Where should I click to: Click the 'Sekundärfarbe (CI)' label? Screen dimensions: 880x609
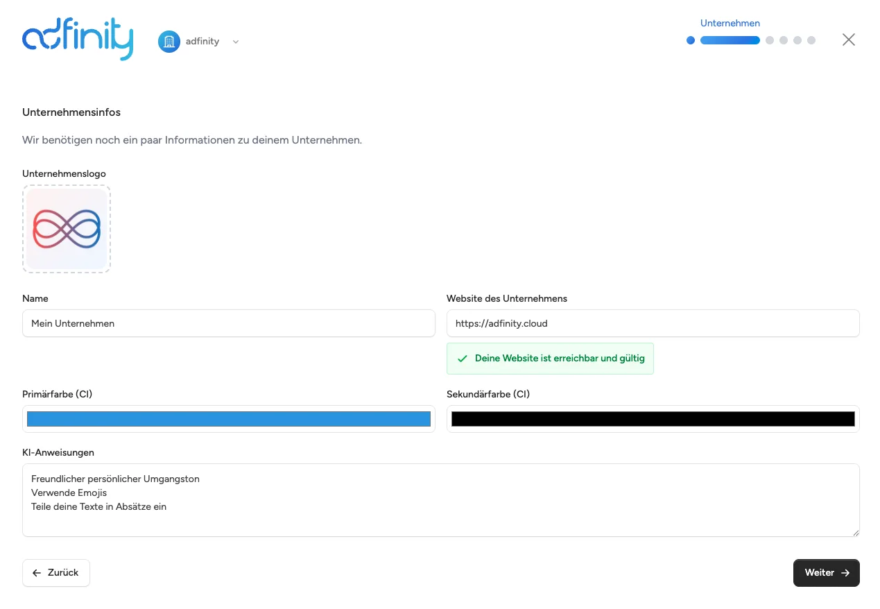[x=488, y=394]
